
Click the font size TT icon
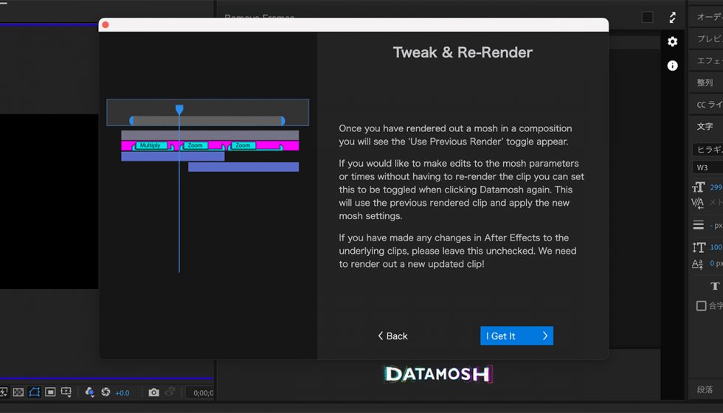point(698,187)
